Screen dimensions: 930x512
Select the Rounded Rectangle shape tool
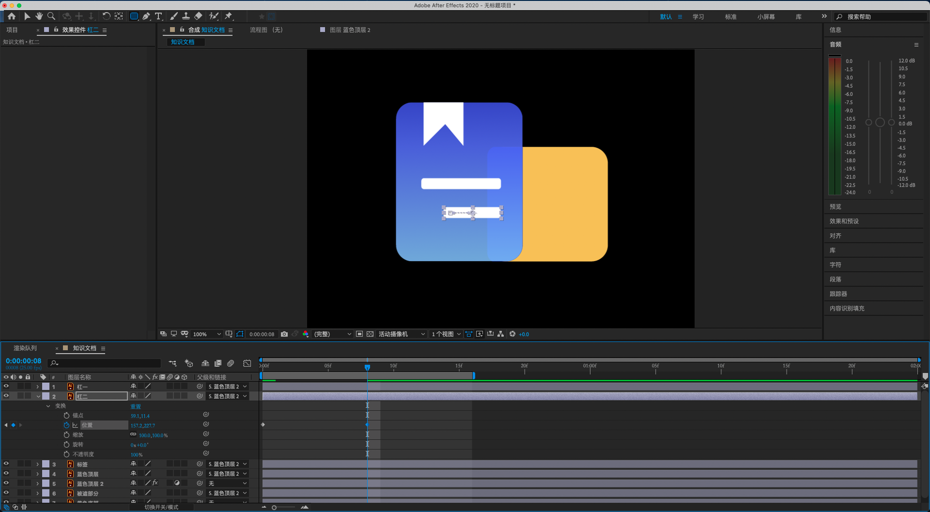(x=134, y=16)
